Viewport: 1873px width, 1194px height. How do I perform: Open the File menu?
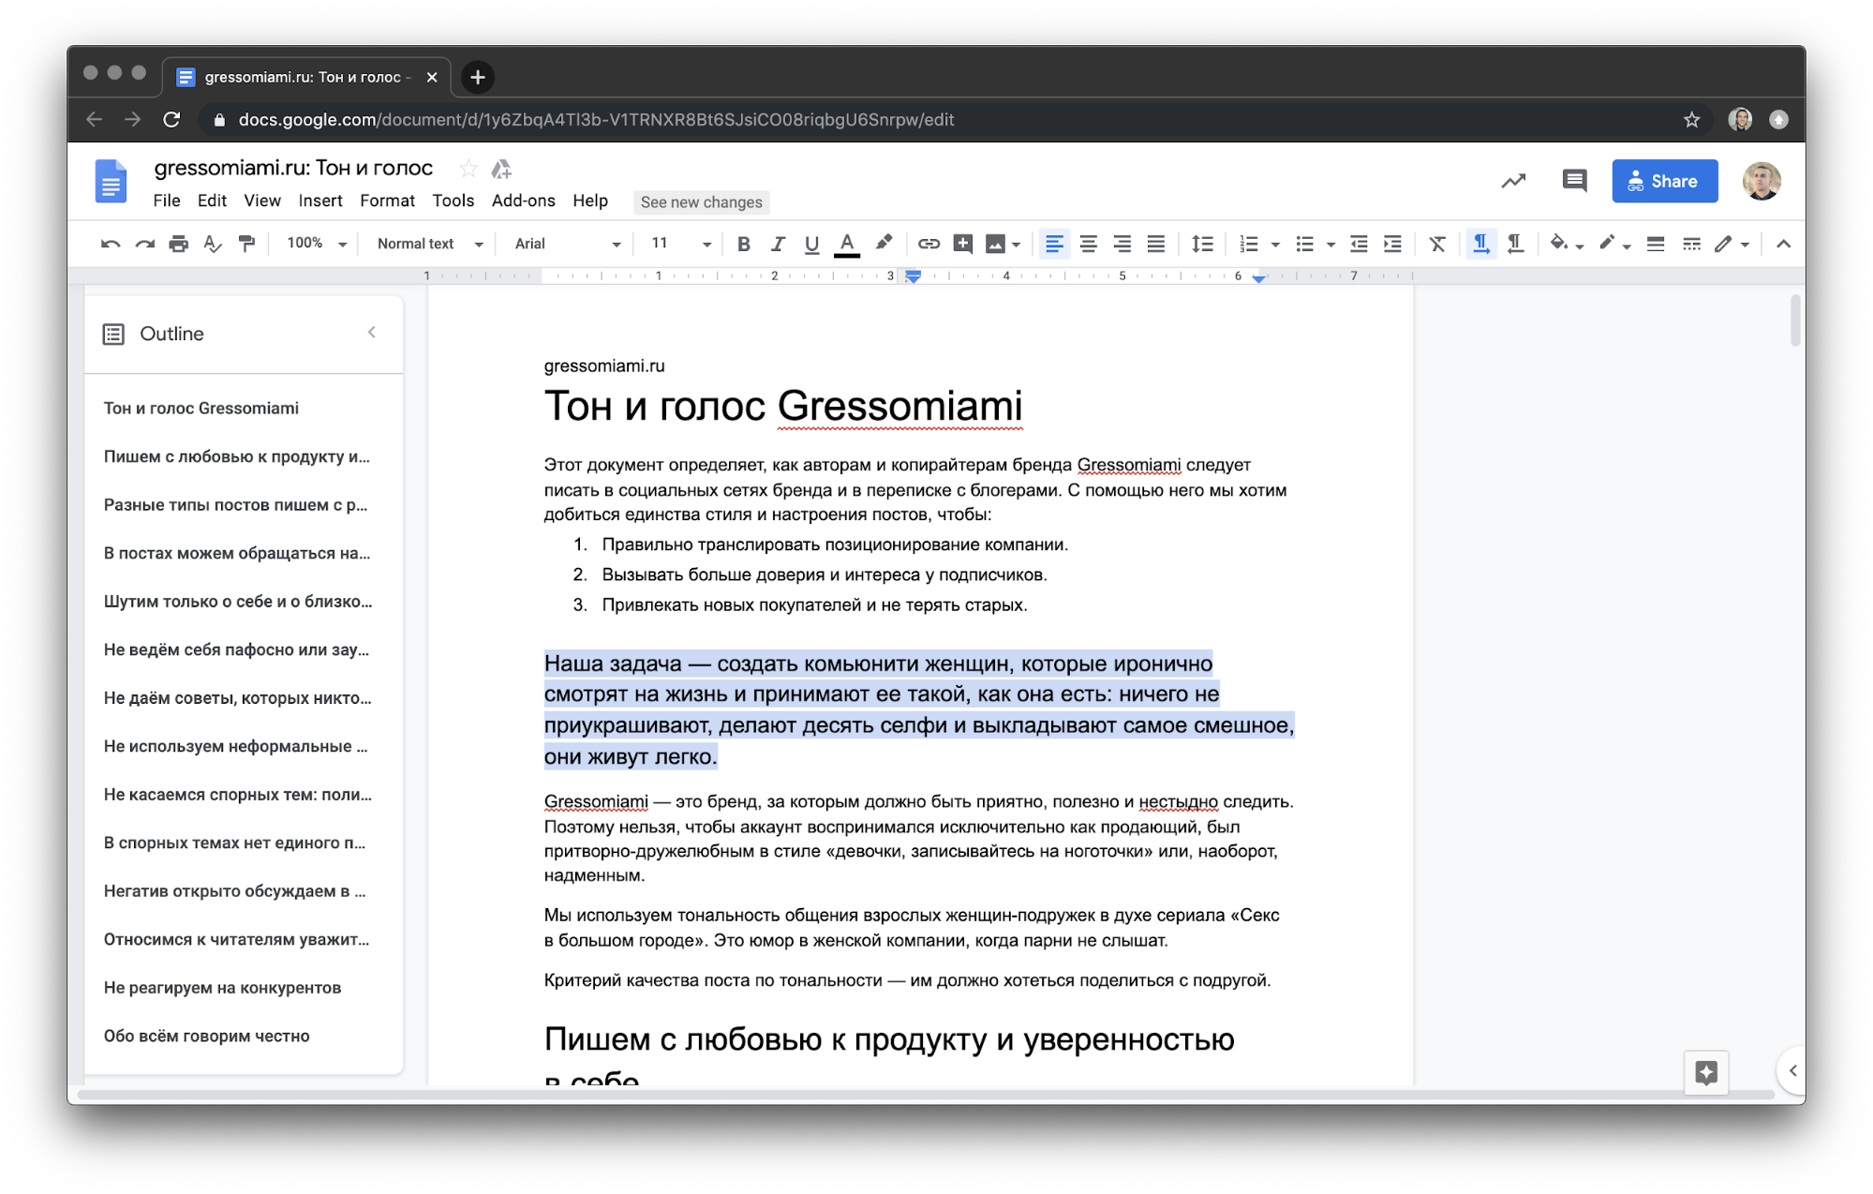pos(167,201)
